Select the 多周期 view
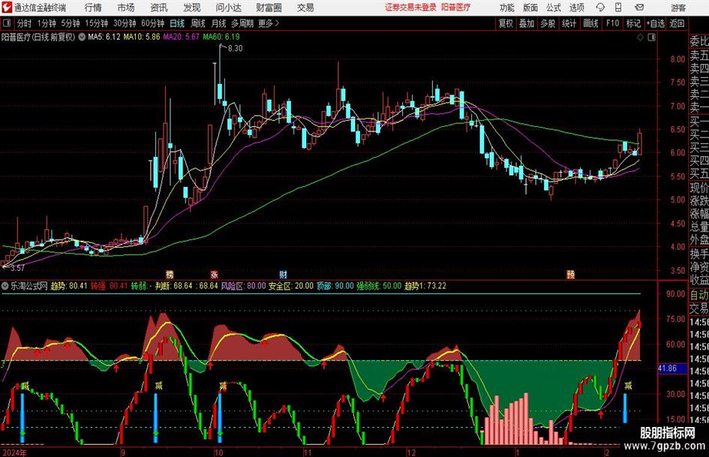 242,23
